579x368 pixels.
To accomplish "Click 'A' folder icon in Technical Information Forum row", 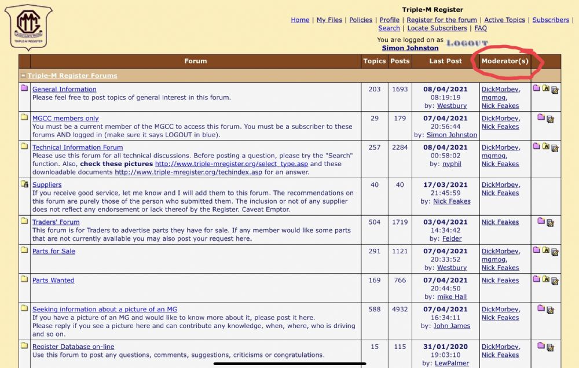I will tap(546, 146).
